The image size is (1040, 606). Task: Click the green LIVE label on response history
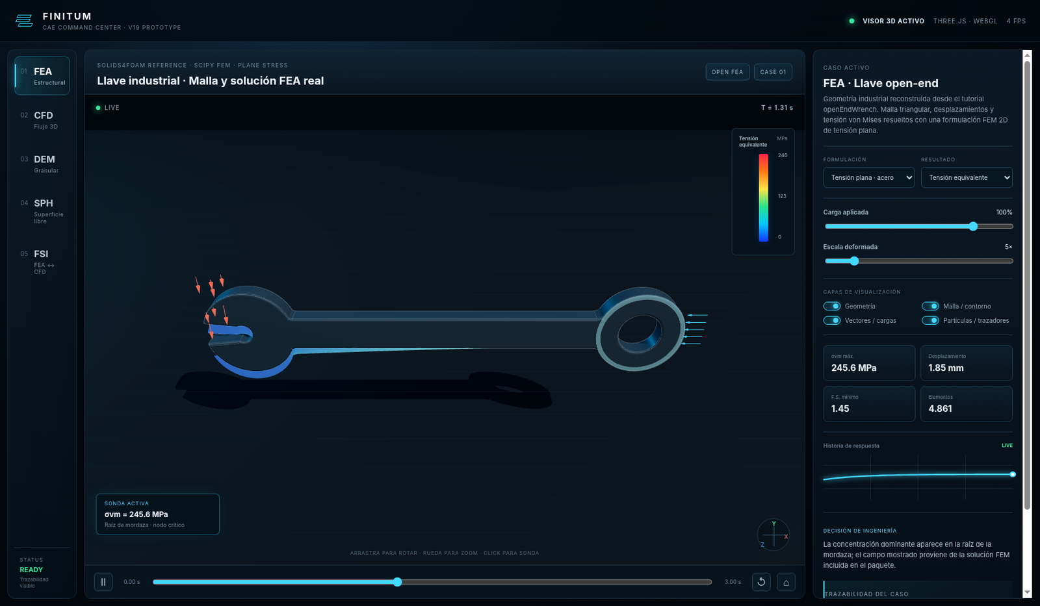point(1007,446)
